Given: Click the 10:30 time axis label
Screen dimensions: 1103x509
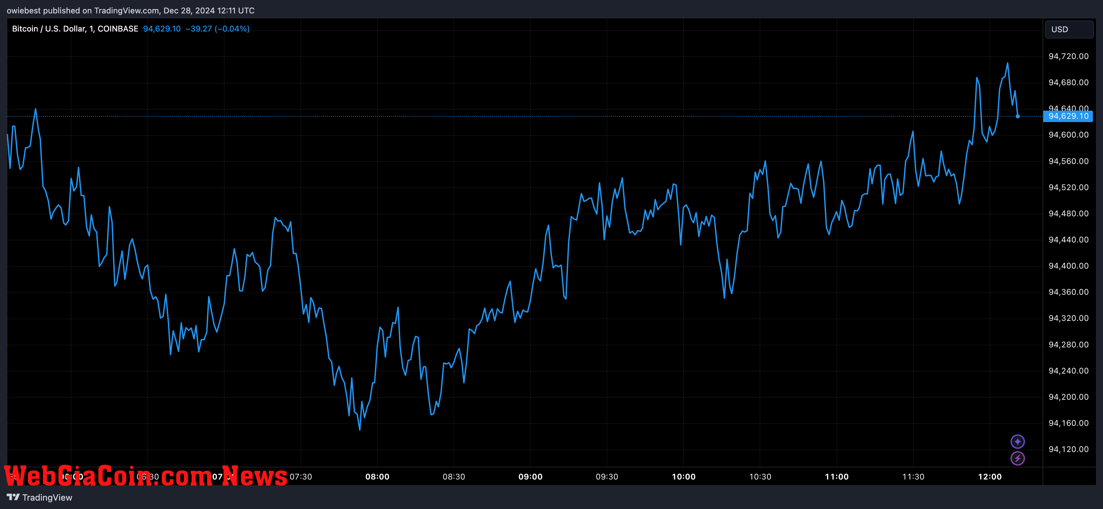Looking at the screenshot, I should (x=760, y=476).
